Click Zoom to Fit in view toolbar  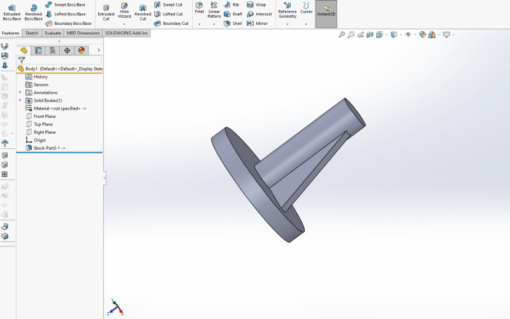(342, 34)
